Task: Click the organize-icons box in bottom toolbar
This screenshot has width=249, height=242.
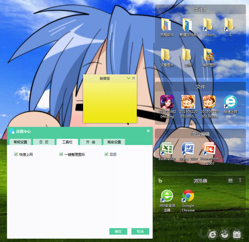Action: [x=225, y=235]
